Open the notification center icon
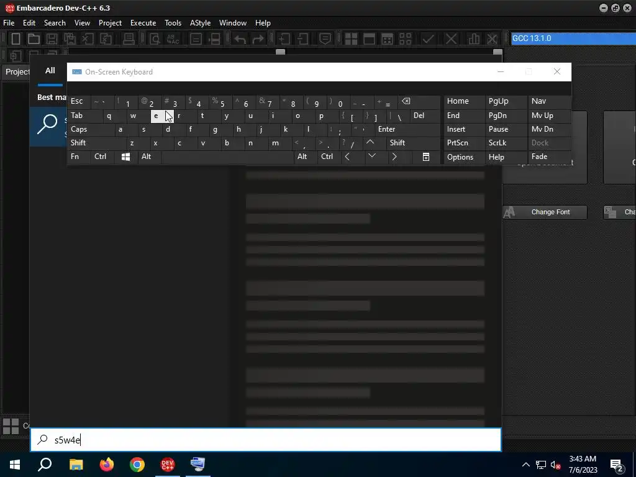Viewport: 636px width, 477px height. [x=617, y=465]
